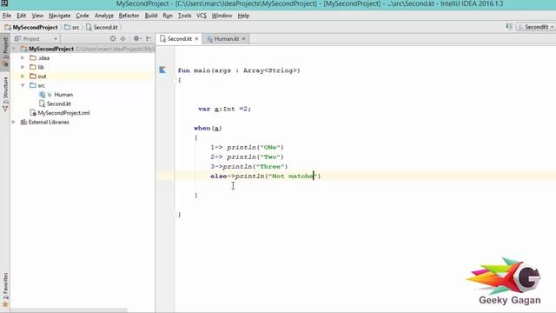Open the Help menu
The height and width of the screenshot is (313, 556).
(243, 16)
